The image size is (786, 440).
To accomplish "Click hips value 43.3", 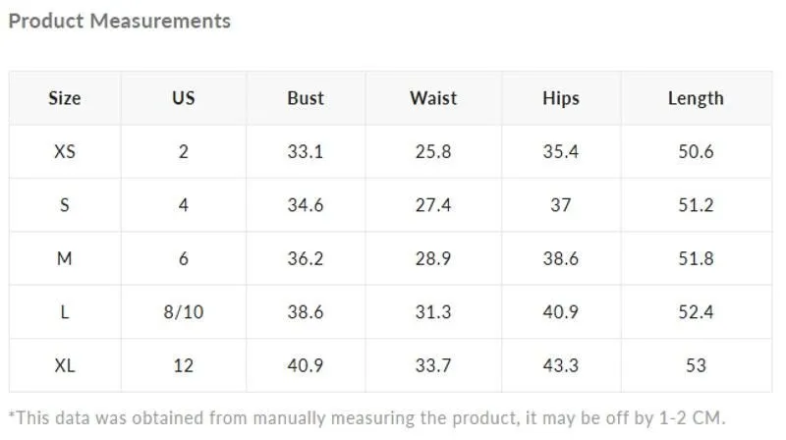I will click(561, 365).
